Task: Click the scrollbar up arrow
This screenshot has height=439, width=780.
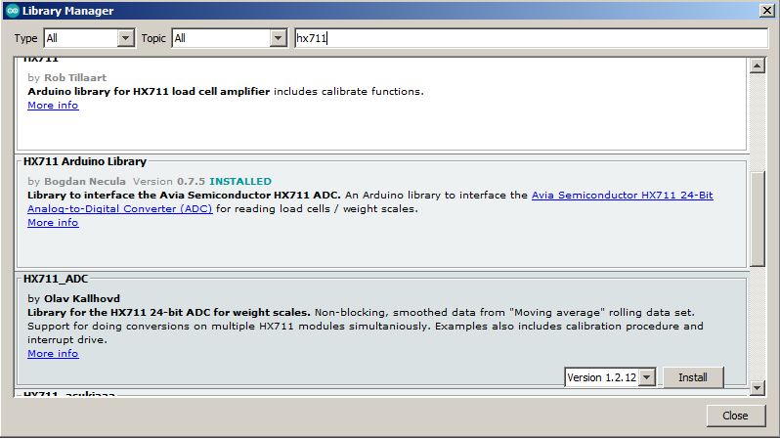Action: [758, 66]
